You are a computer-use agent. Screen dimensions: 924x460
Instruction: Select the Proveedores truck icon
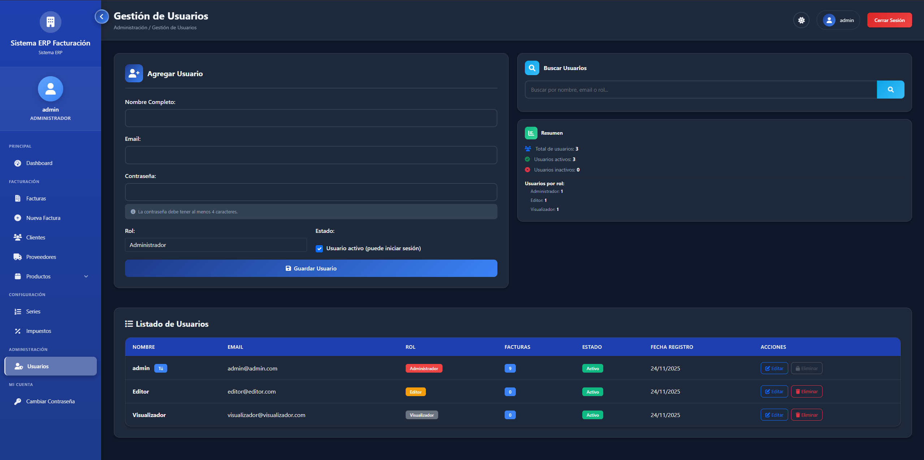(x=18, y=257)
